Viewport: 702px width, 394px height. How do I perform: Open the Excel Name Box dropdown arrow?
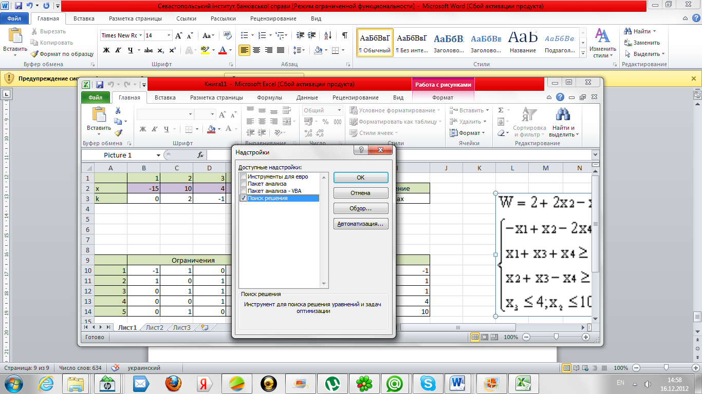point(158,155)
